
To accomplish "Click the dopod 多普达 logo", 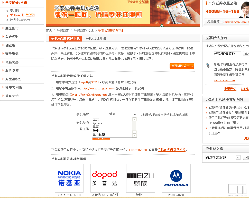I will (x=105, y=178).
